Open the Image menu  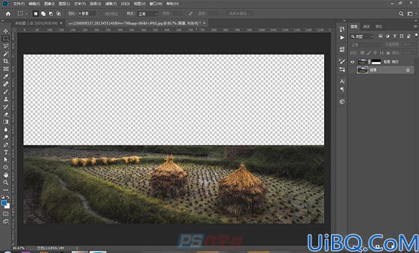(x=49, y=3)
